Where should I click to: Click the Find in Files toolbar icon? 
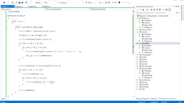click(100, 3)
